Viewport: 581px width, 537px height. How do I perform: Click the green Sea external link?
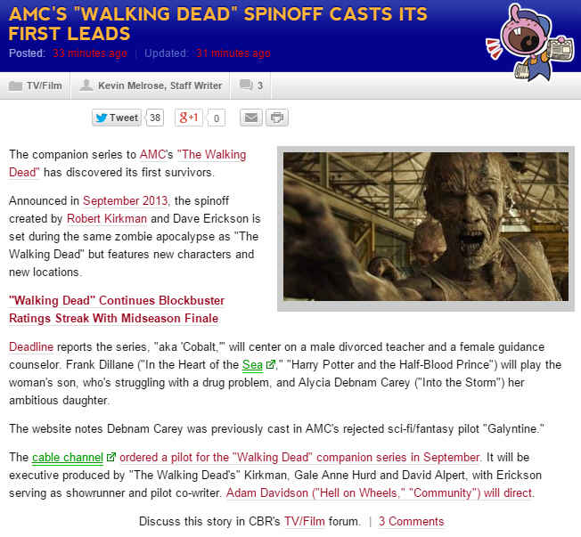tap(253, 364)
